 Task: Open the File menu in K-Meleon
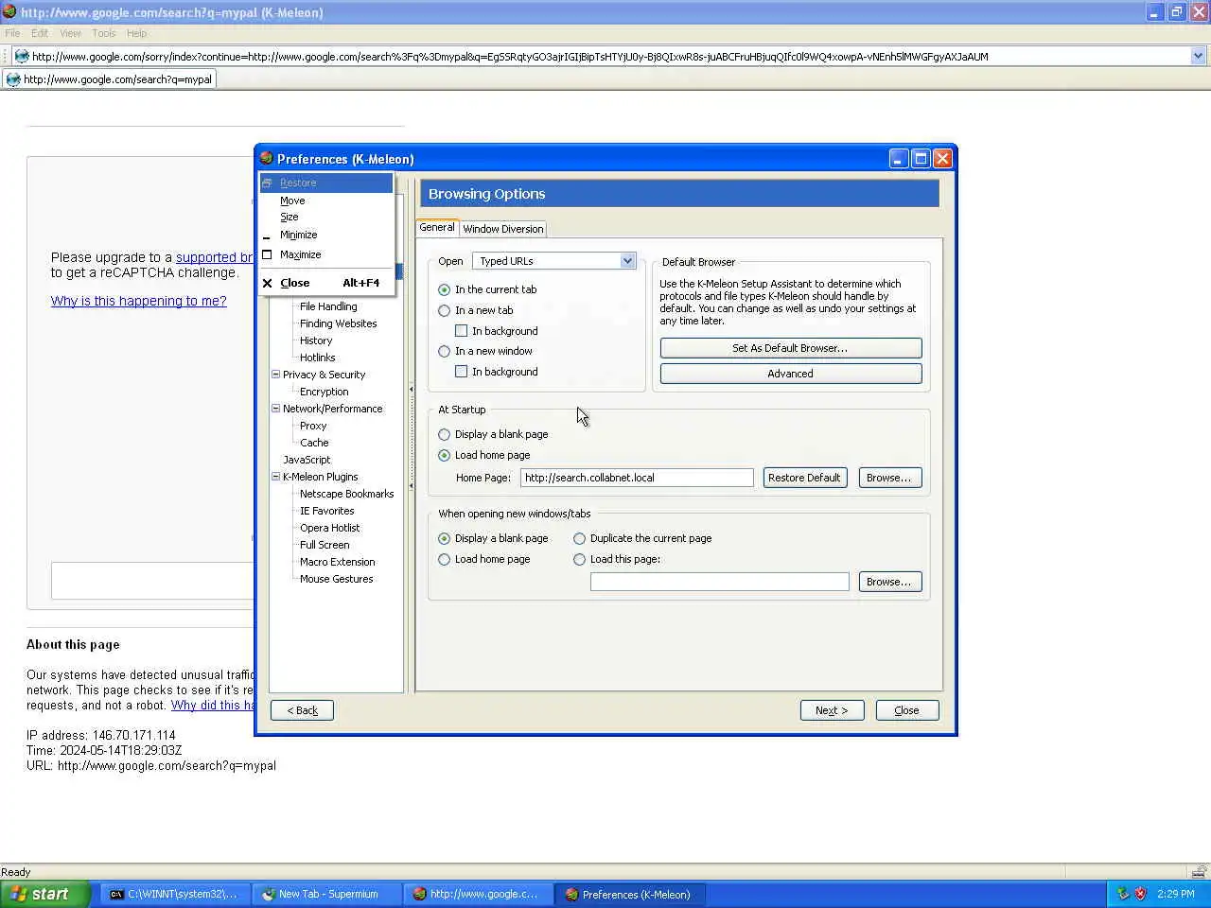[x=12, y=33]
